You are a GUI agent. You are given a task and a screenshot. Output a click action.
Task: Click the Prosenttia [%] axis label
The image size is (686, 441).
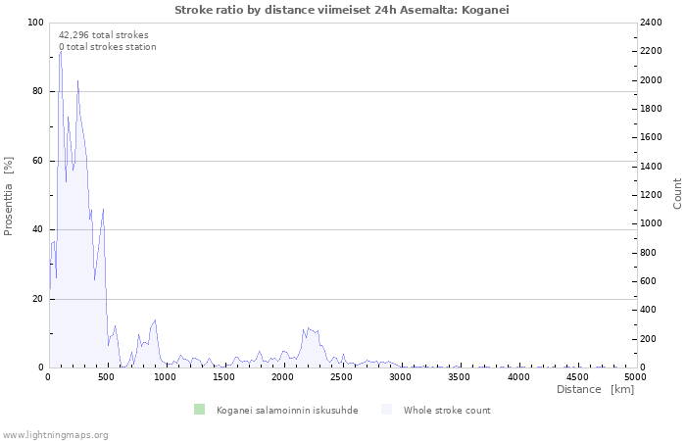[x=8, y=196]
